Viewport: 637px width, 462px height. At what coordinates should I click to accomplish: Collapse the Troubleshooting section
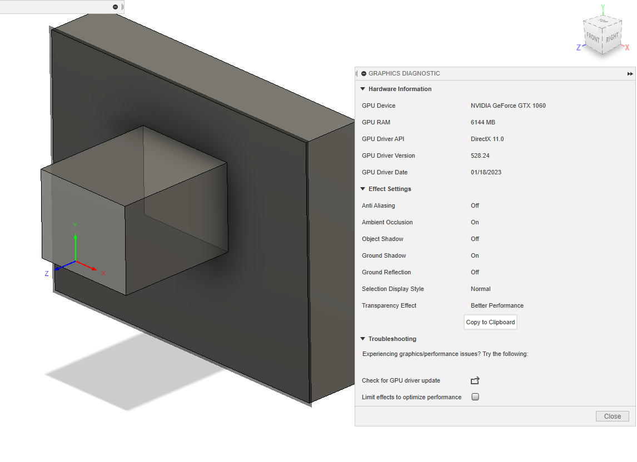tap(362, 339)
